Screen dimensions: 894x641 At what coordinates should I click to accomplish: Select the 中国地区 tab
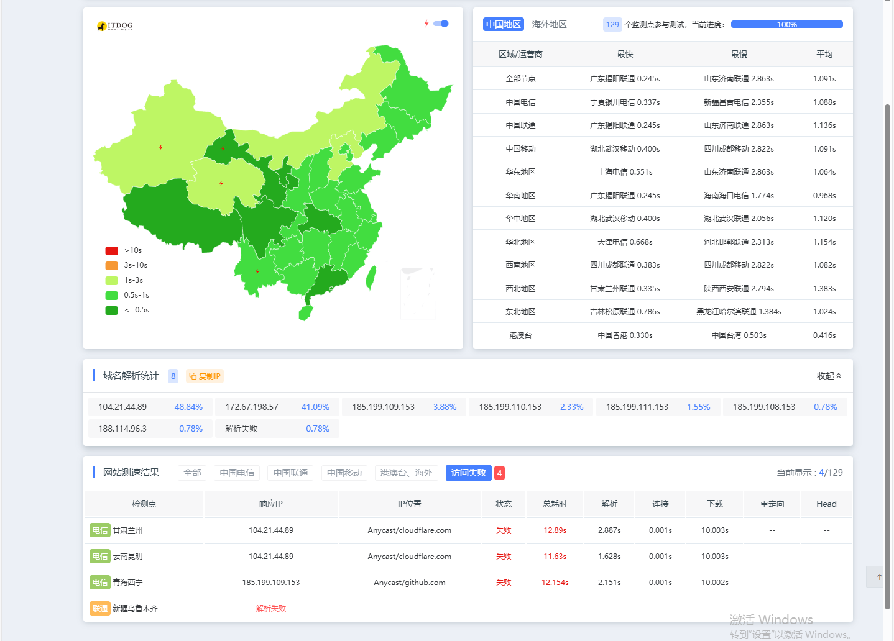point(504,24)
